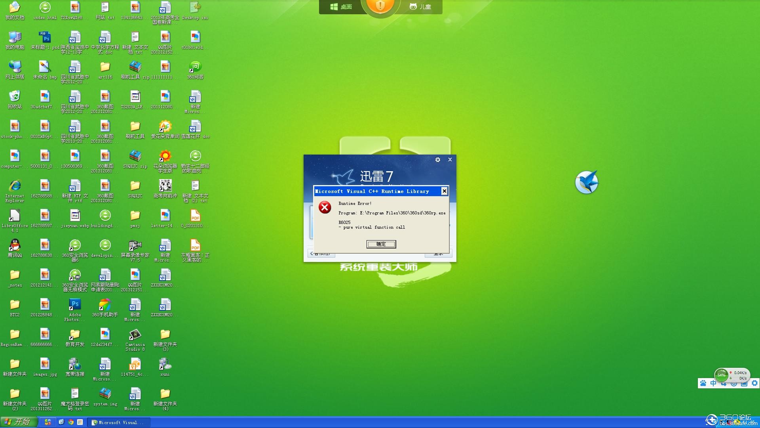Select the Desktop.ini file
This screenshot has height=428, width=760.
195,11
